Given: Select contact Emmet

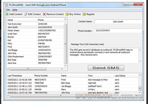Looking at the screenshot, I should (35, 37).
